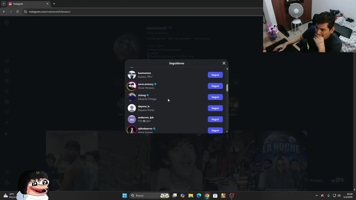Viewport: 356px width, 200px height.
Task: Expand the hidden system tray icons
Action: 317,196
